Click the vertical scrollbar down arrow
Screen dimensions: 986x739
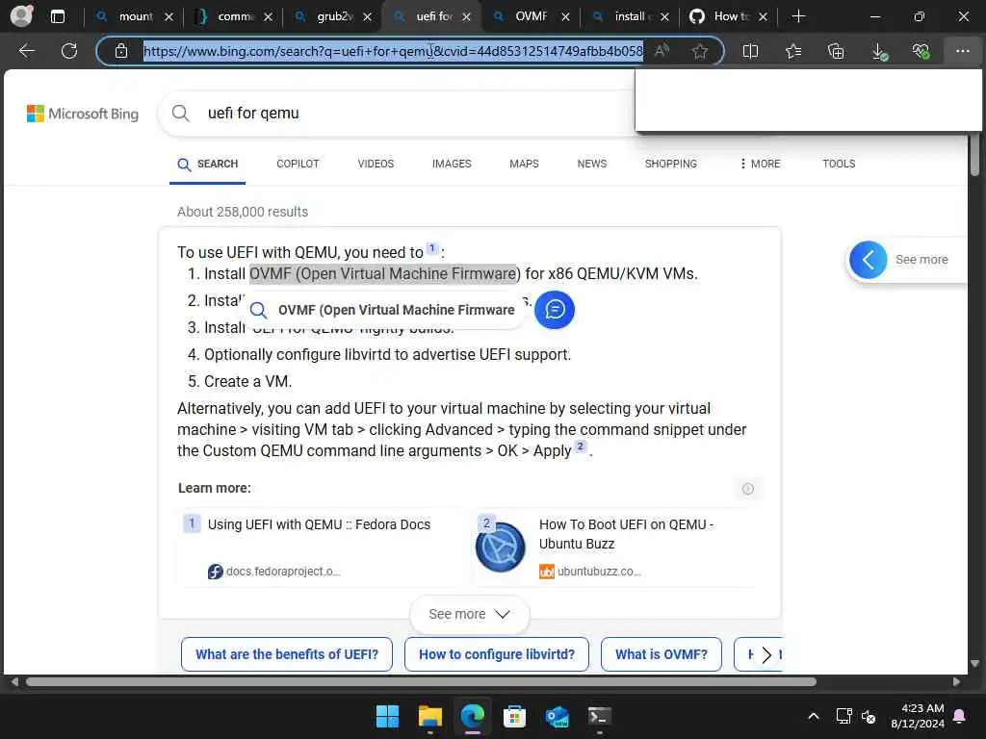point(974,664)
